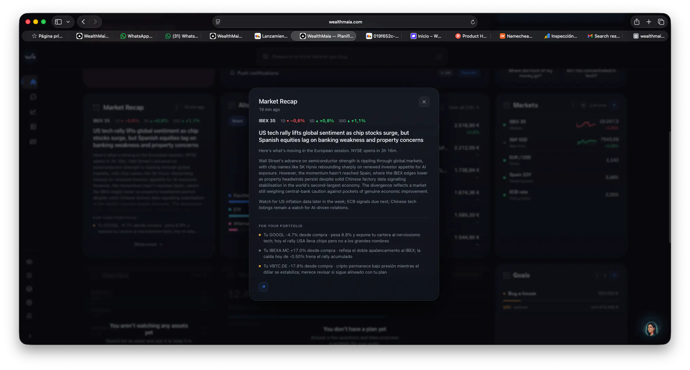Click the dimmed chat bubble icon in sidebar
Viewport: 690px width, 370px height.
(x=33, y=97)
